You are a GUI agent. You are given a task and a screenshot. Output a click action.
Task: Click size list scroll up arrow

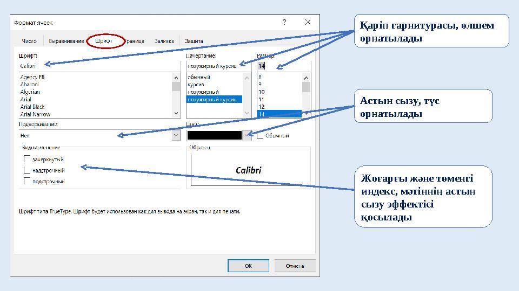click(x=306, y=78)
